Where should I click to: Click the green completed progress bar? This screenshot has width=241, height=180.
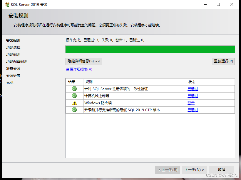click(x=150, y=49)
